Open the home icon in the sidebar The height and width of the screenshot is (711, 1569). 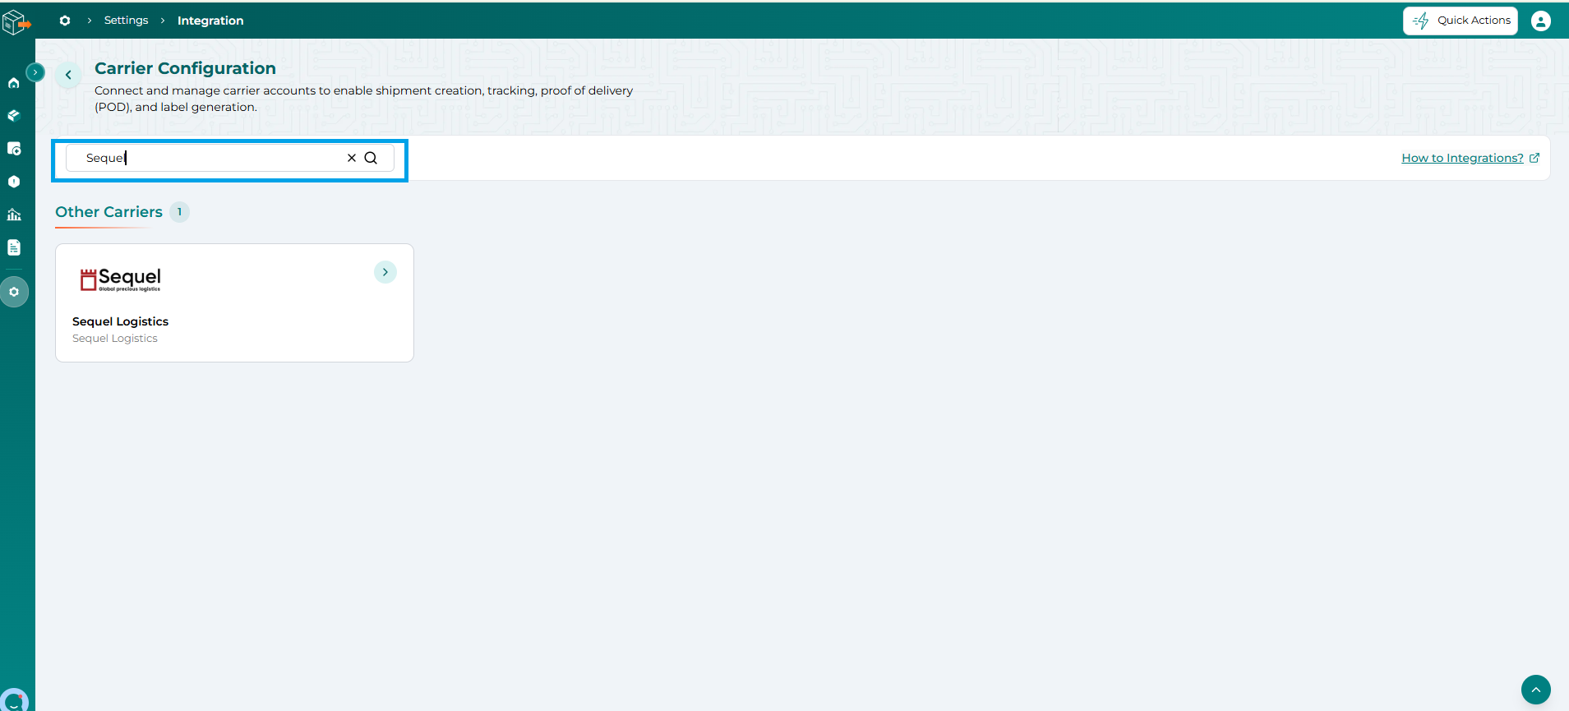14,83
